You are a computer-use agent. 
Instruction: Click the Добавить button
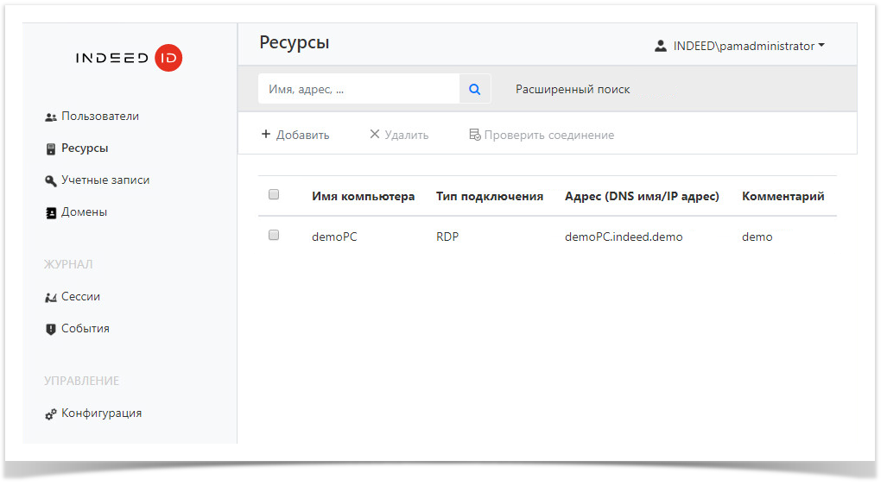pyautogui.click(x=295, y=135)
